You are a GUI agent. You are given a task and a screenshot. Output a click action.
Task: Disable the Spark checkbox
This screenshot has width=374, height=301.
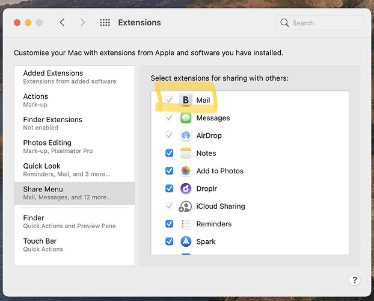pyautogui.click(x=170, y=241)
